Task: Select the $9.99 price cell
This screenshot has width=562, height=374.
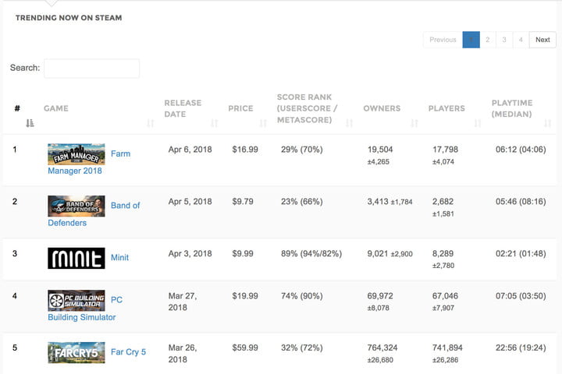Action: [x=243, y=254]
